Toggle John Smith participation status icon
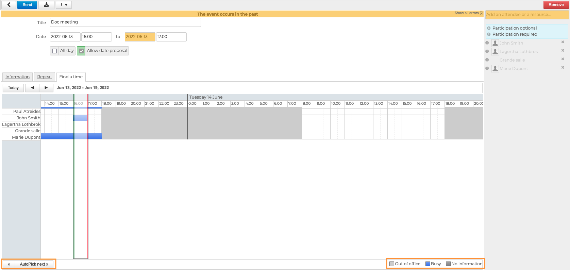570x270 pixels. pyautogui.click(x=487, y=43)
